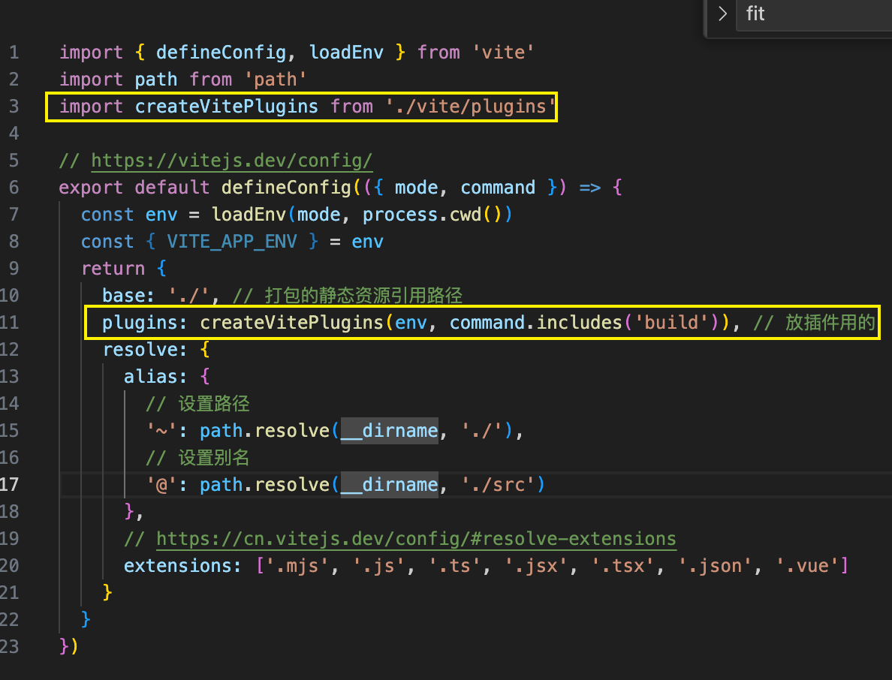Click the 'base' property on line 10

point(123,296)
